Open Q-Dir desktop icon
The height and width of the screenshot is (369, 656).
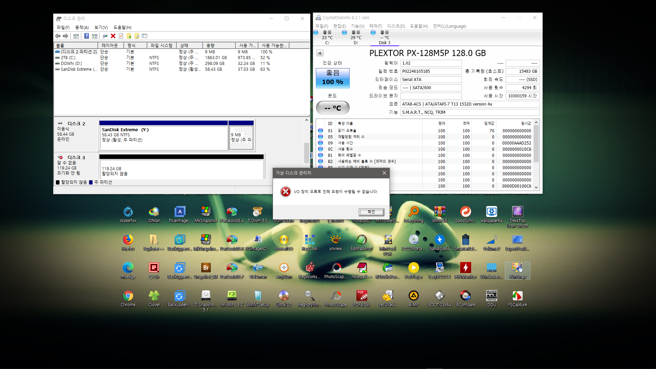(x=154, y=271)
